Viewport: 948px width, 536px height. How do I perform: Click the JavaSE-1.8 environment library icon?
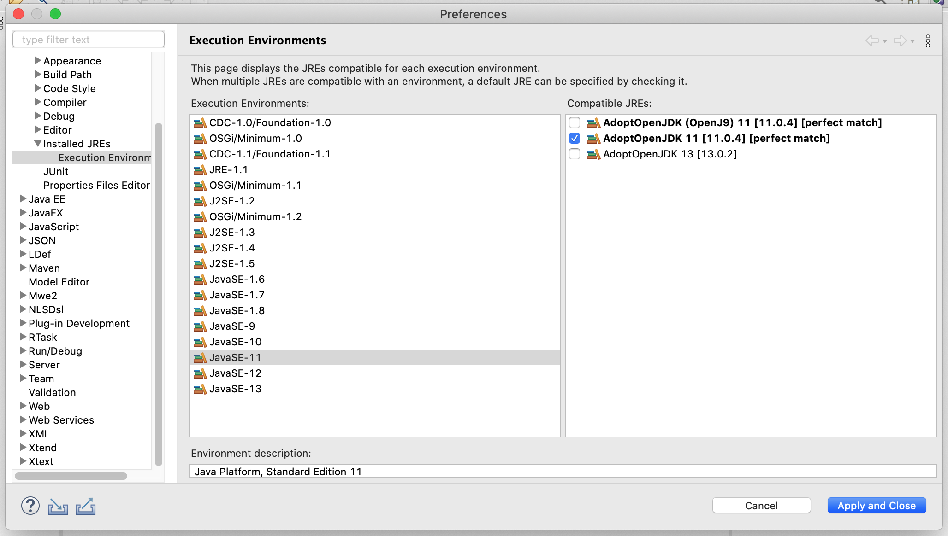(200, 311)
